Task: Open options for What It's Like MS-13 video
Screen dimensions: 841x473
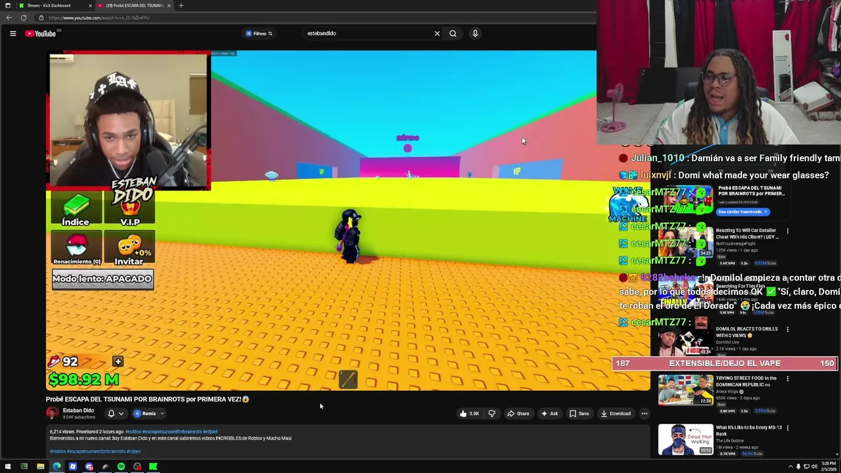Action: pyautogui.click(x=787, y=428)
